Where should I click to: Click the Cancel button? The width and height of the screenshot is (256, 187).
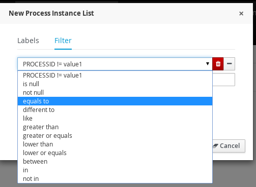(229, 146)
